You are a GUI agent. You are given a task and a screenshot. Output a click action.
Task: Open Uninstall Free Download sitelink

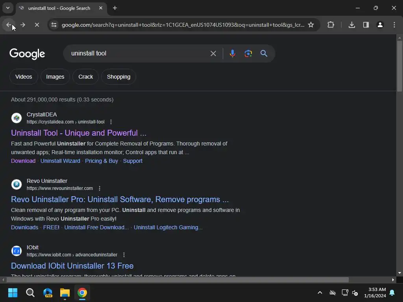(x=97, y=228)
